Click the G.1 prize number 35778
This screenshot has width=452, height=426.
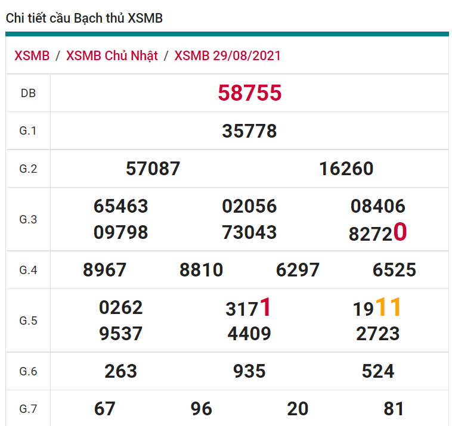click(x=249, y=131)
